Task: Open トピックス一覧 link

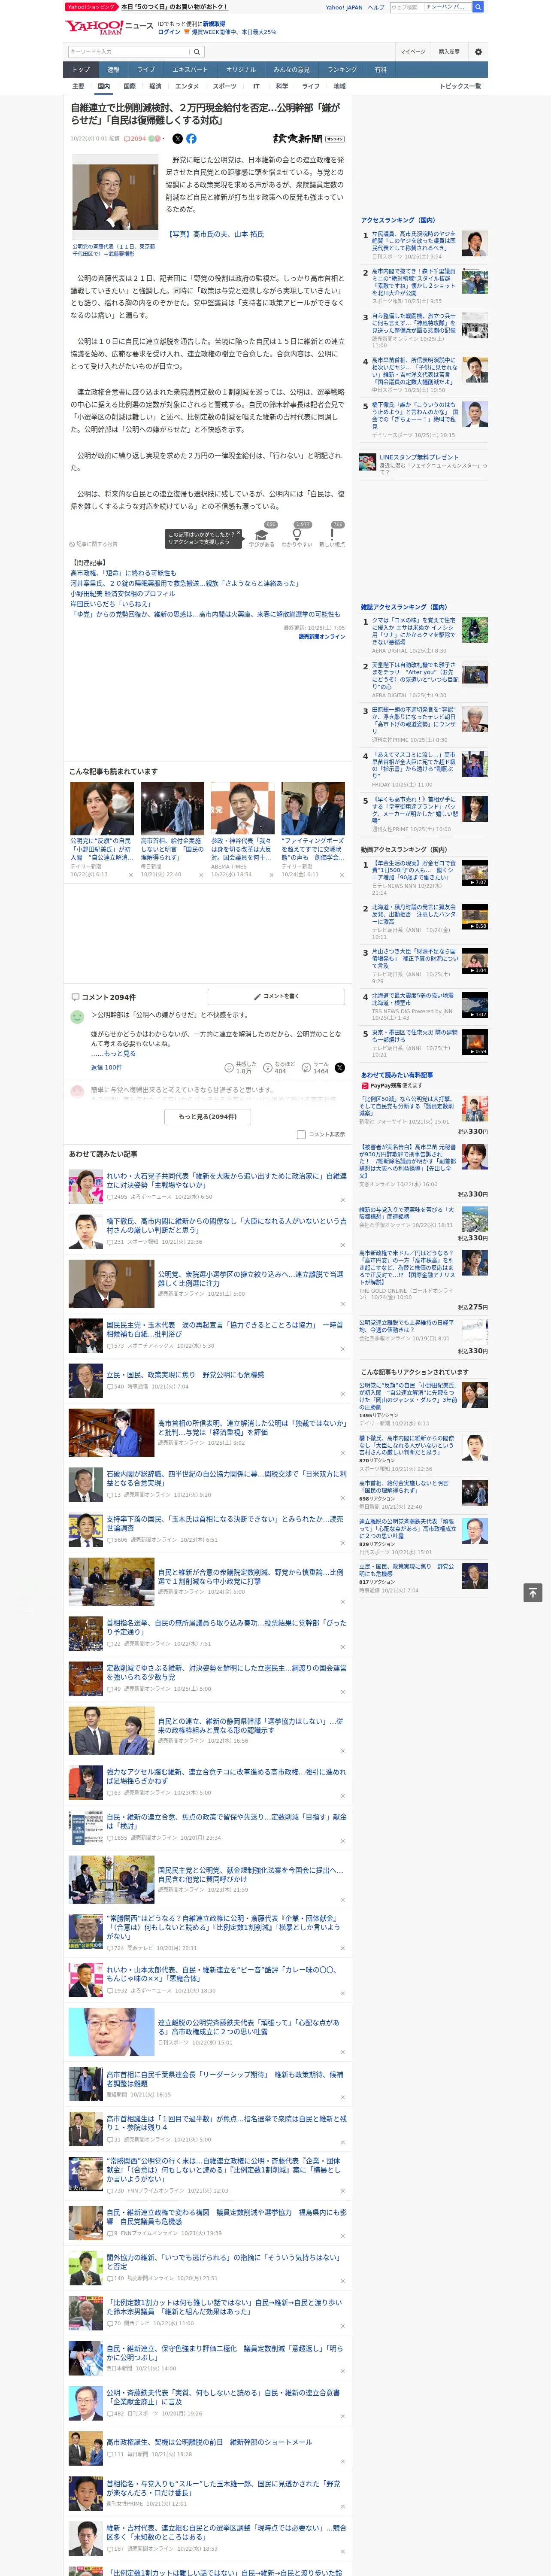Action: [460, 86]
